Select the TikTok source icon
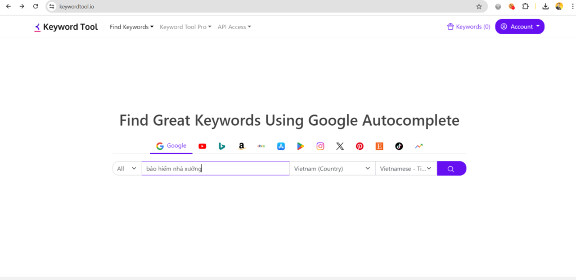This screenshot has height=280, width=576. point(399,146)
